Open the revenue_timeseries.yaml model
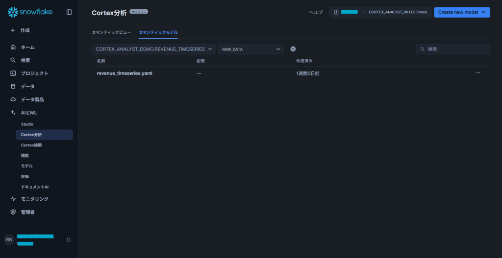Viewport: 502px width, 258px height. click(125, 73)
